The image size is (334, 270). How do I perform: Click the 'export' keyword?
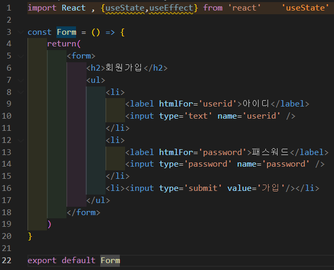click(42, 261)
